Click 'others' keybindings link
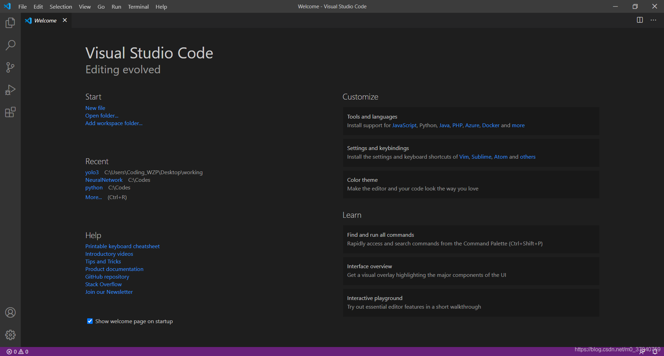The width and height of the screenshot is (664, 356). point(528,157)
